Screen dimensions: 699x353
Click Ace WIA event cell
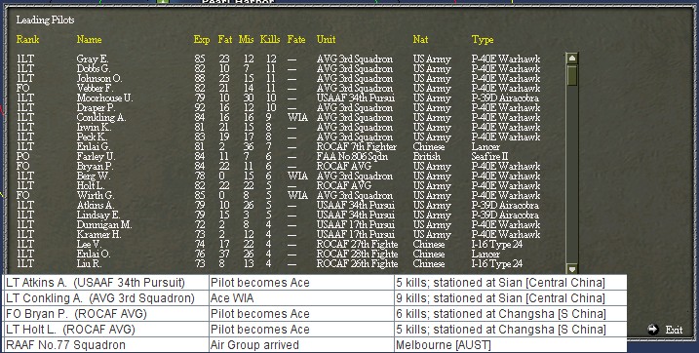[x=302, y=298]
